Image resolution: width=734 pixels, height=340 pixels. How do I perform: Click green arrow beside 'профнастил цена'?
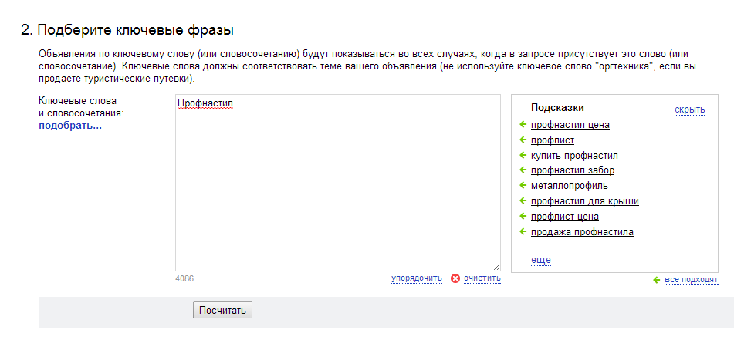pyautogui.click(x=523, y=125)
